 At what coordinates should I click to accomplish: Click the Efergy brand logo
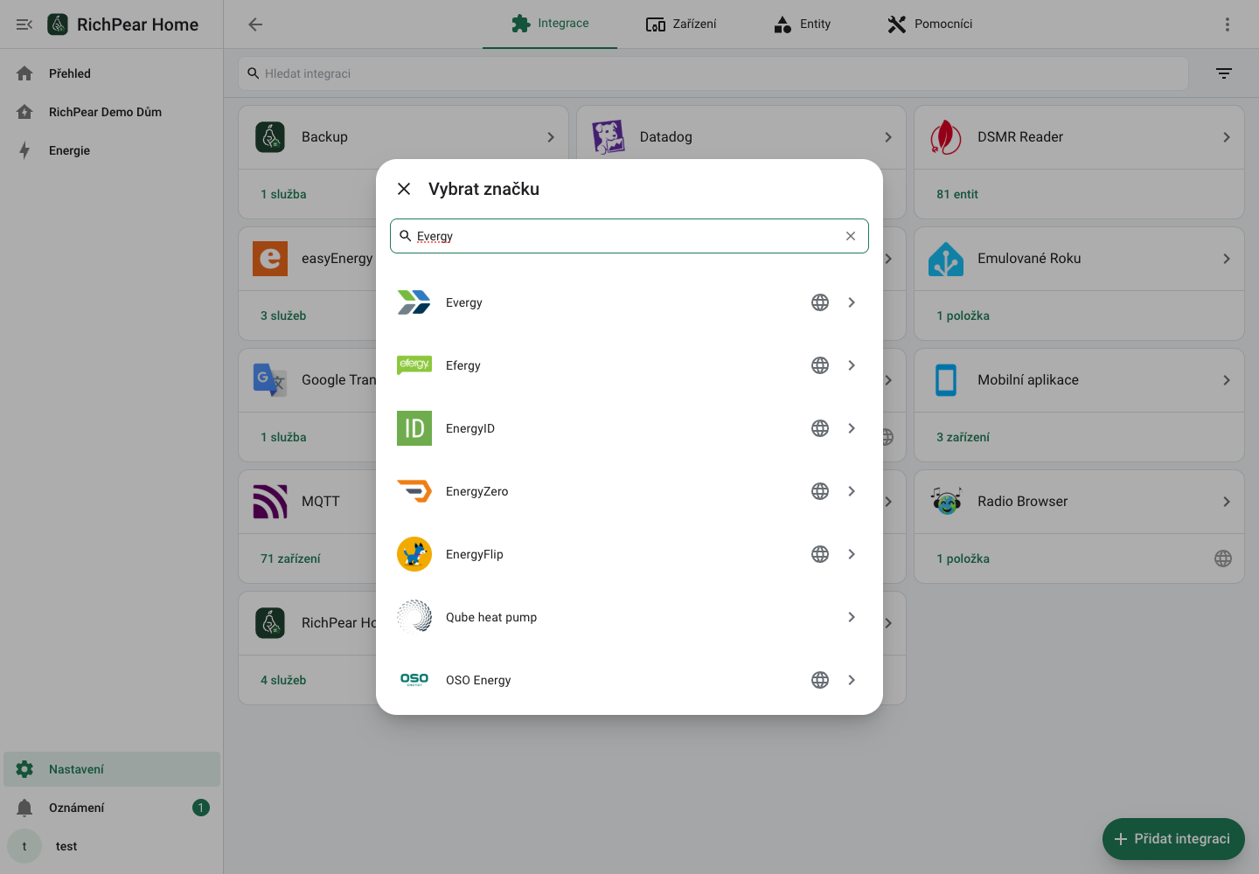(x=414, y=365)
